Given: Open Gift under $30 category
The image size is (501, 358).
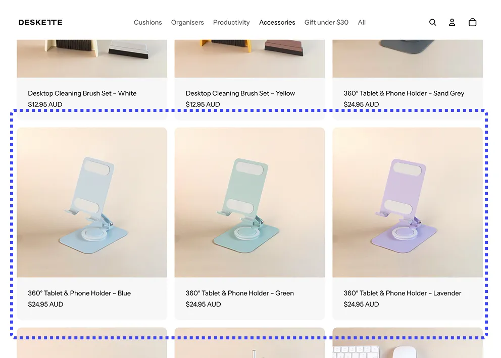Looking at the screenshot, I should click(x=326, y=22).
